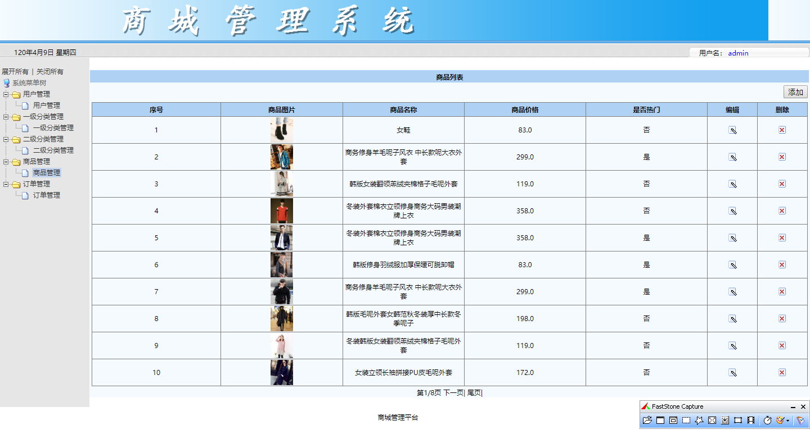Open the 用户管理 page leaf
The width and height of the screenshot is (810, 430).
[47, 106]
